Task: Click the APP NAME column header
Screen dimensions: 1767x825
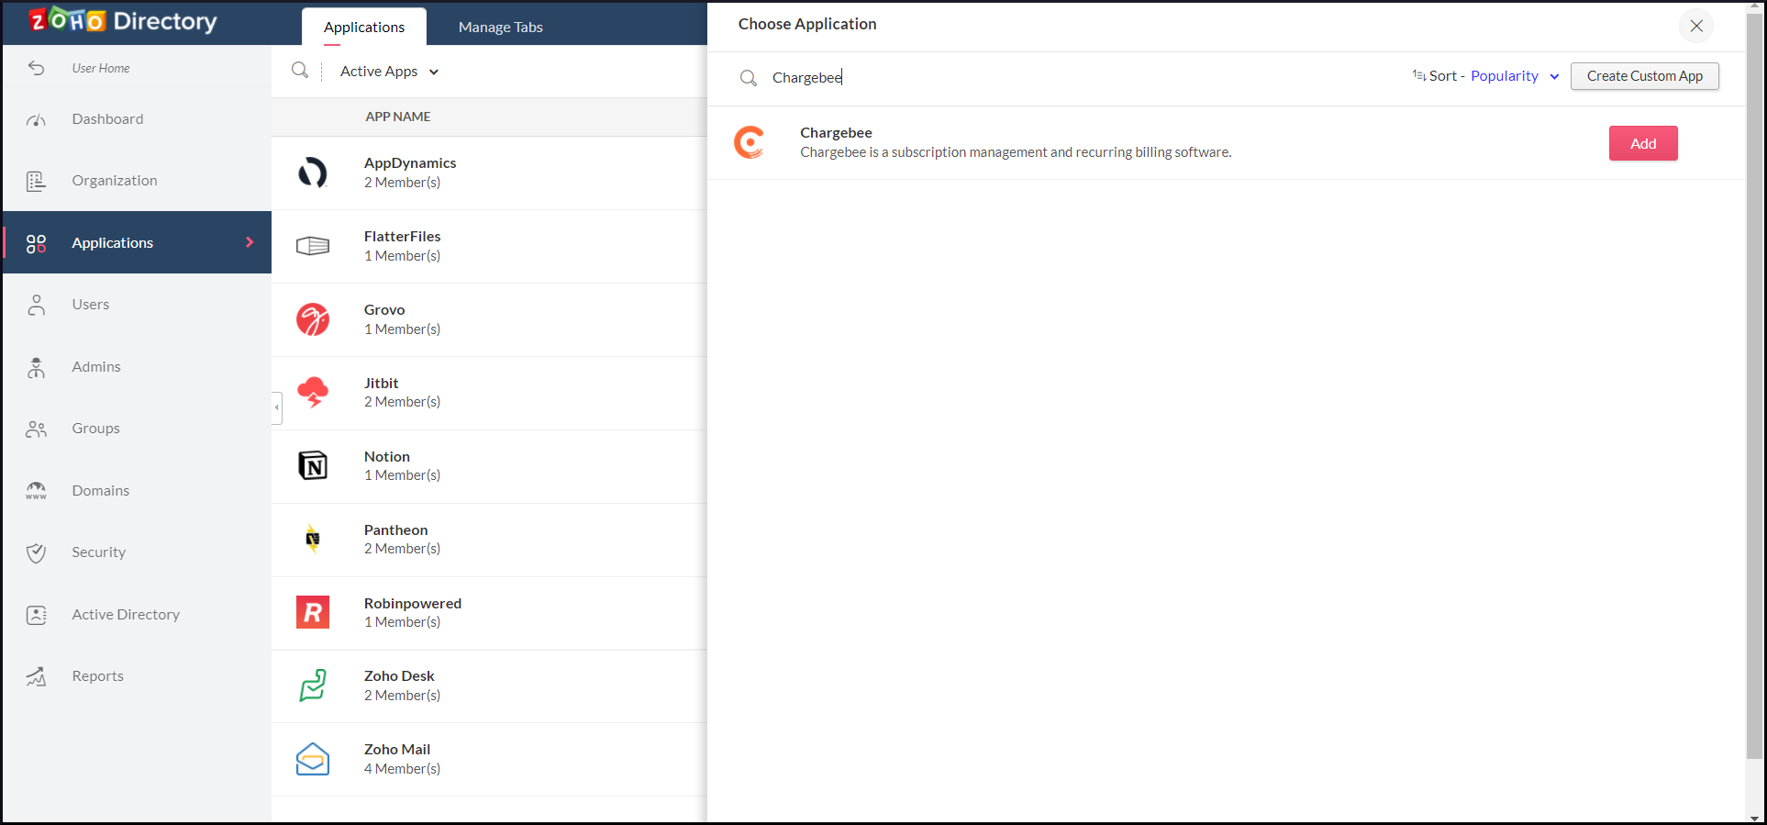Action: [398, 117]
